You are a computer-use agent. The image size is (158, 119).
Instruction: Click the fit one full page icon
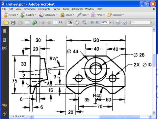pyautogui.click(x=125, y=22)
